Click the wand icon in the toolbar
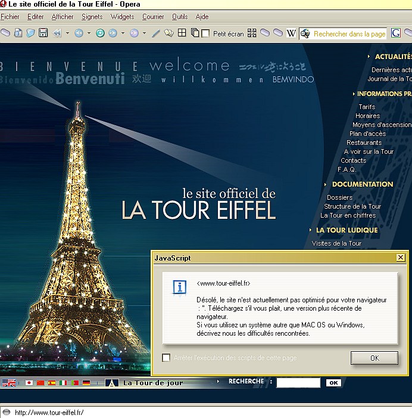Image resolution: width=412 pixels, height=418 pixels. click(156, 33)
